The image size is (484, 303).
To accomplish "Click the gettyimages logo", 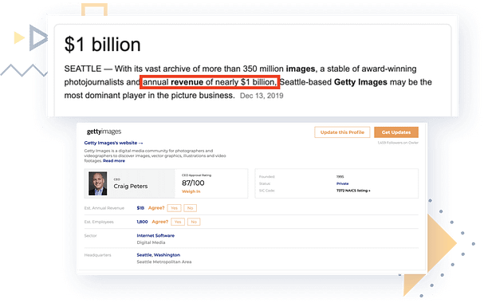I will tap(104, 132).
